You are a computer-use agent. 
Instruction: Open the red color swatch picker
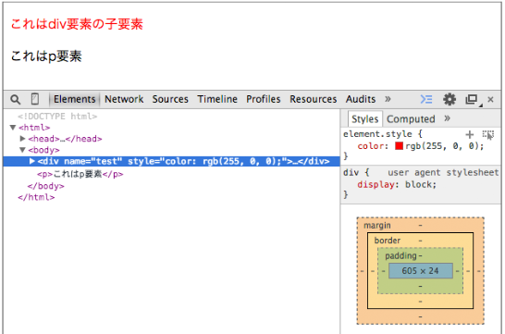coord(399,146)
